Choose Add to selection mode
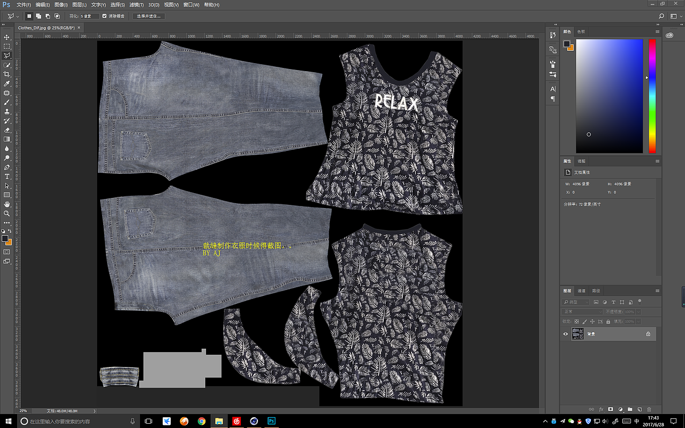The image size is (685, 428). [x=39, y=16]
